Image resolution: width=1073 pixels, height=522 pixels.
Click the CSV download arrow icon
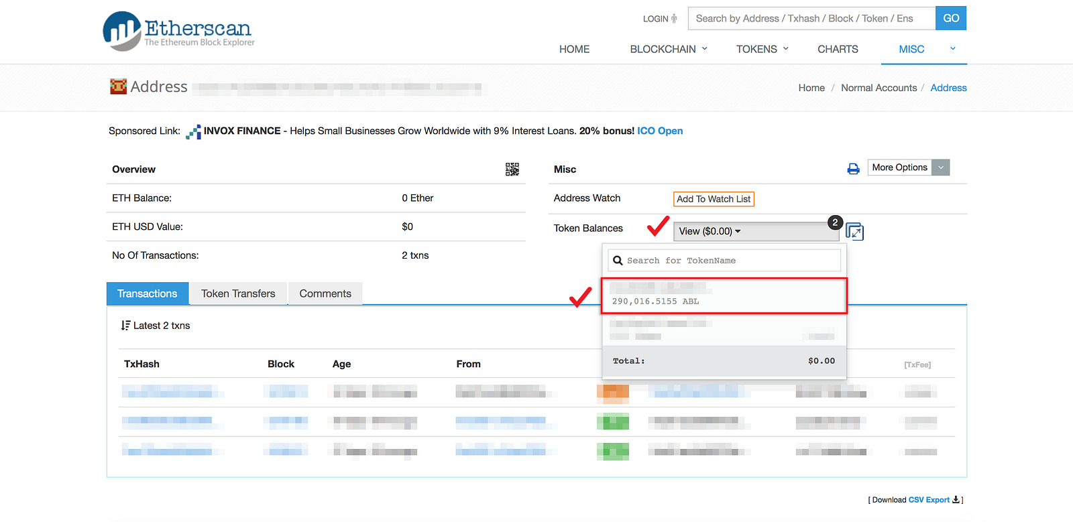[x=956, y=500]
